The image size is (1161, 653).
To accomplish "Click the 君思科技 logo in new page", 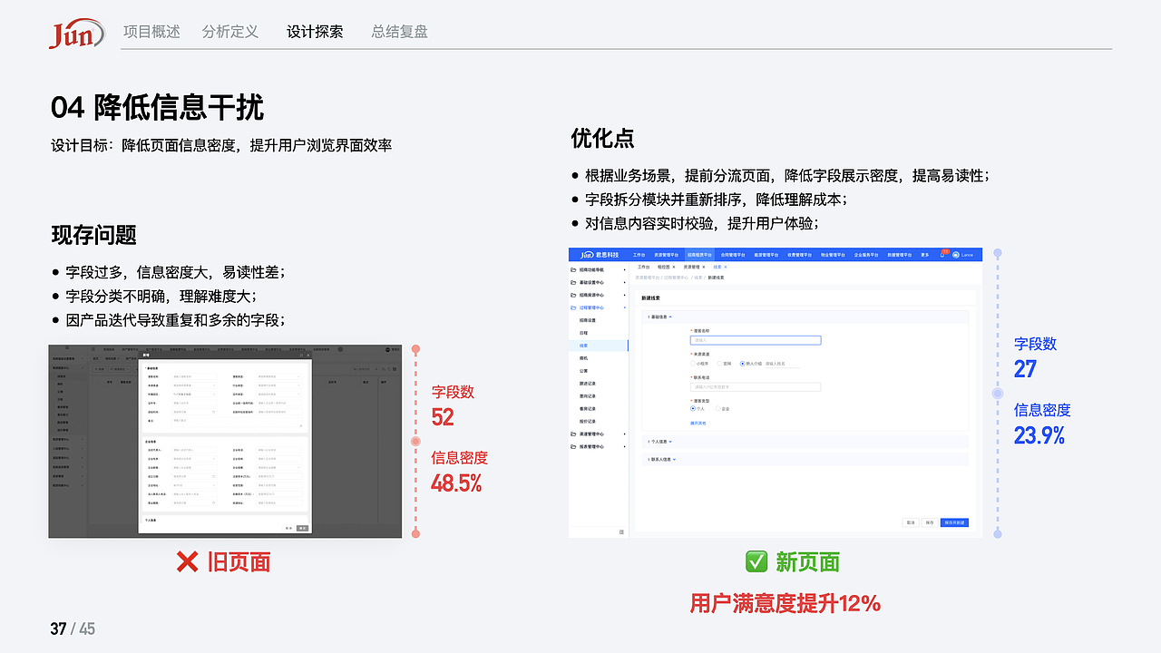I will (x=600, y=255).
